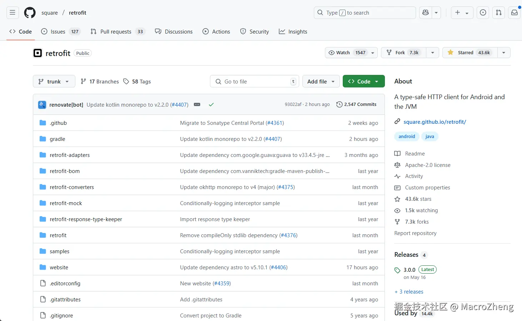Switch to the Issues tab
The width and height of the screenshot is (522, 321).
pyautogui.click(x=61, y=31)
